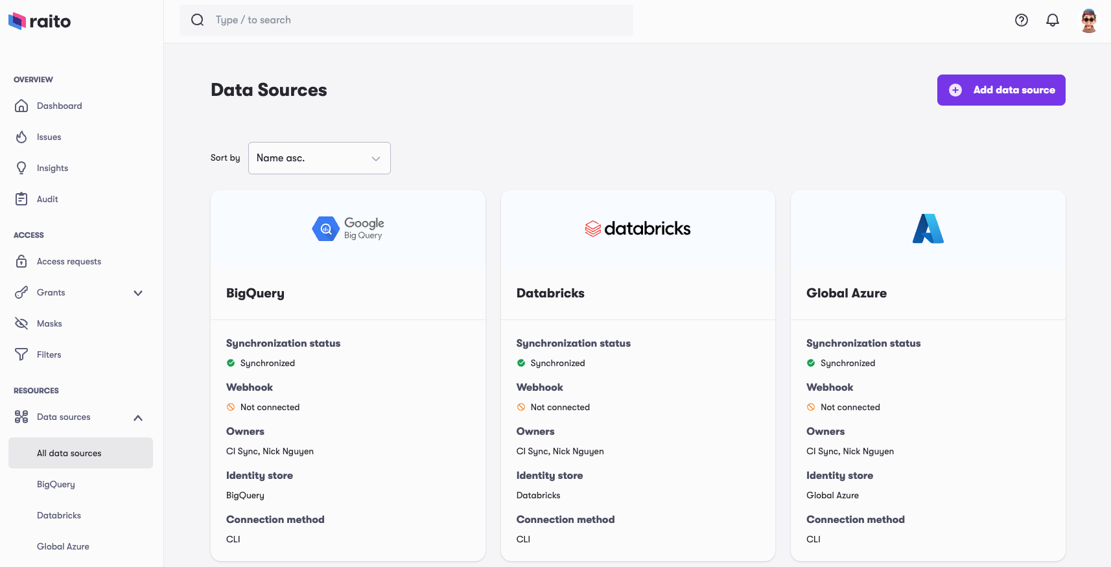Open the Sort by Name asc. dropdown
Viewport: 1111px width, 567px height.
point(320,158)
